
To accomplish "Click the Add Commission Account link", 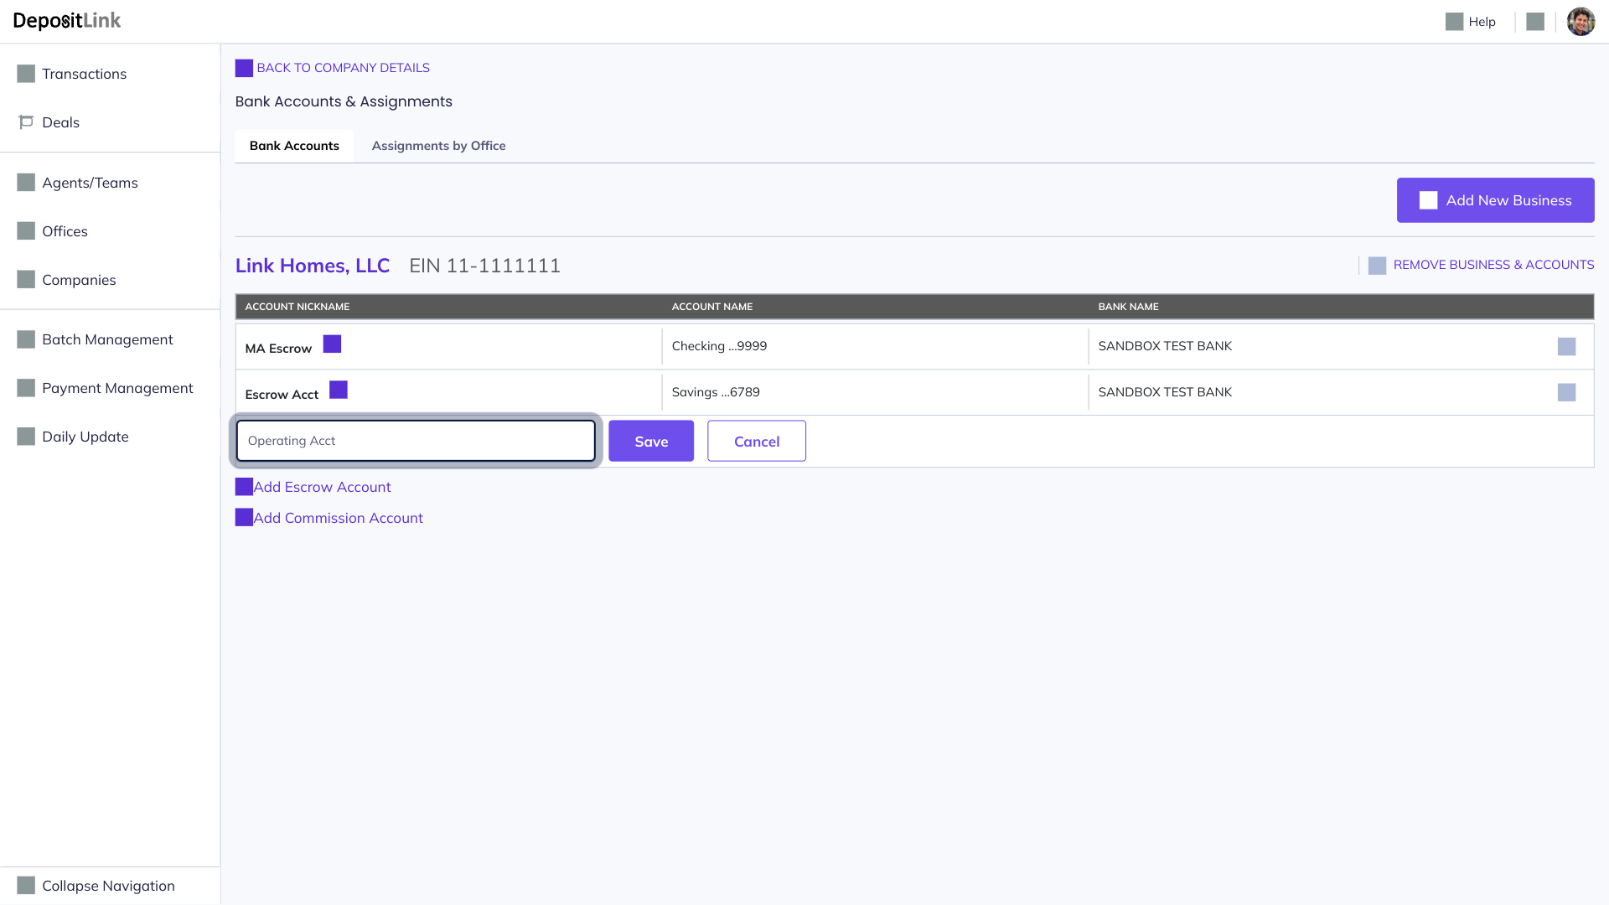I will coord(338,519).
